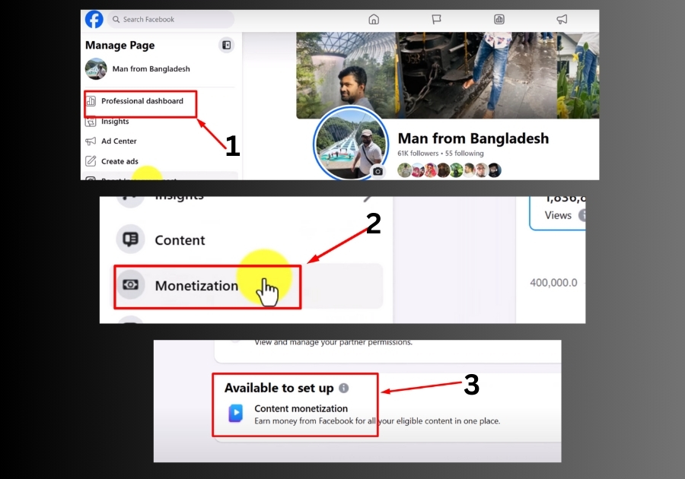This screenshot has height=479, width=685.
Task: Click the first follower avatar
Action: (405, 170)
